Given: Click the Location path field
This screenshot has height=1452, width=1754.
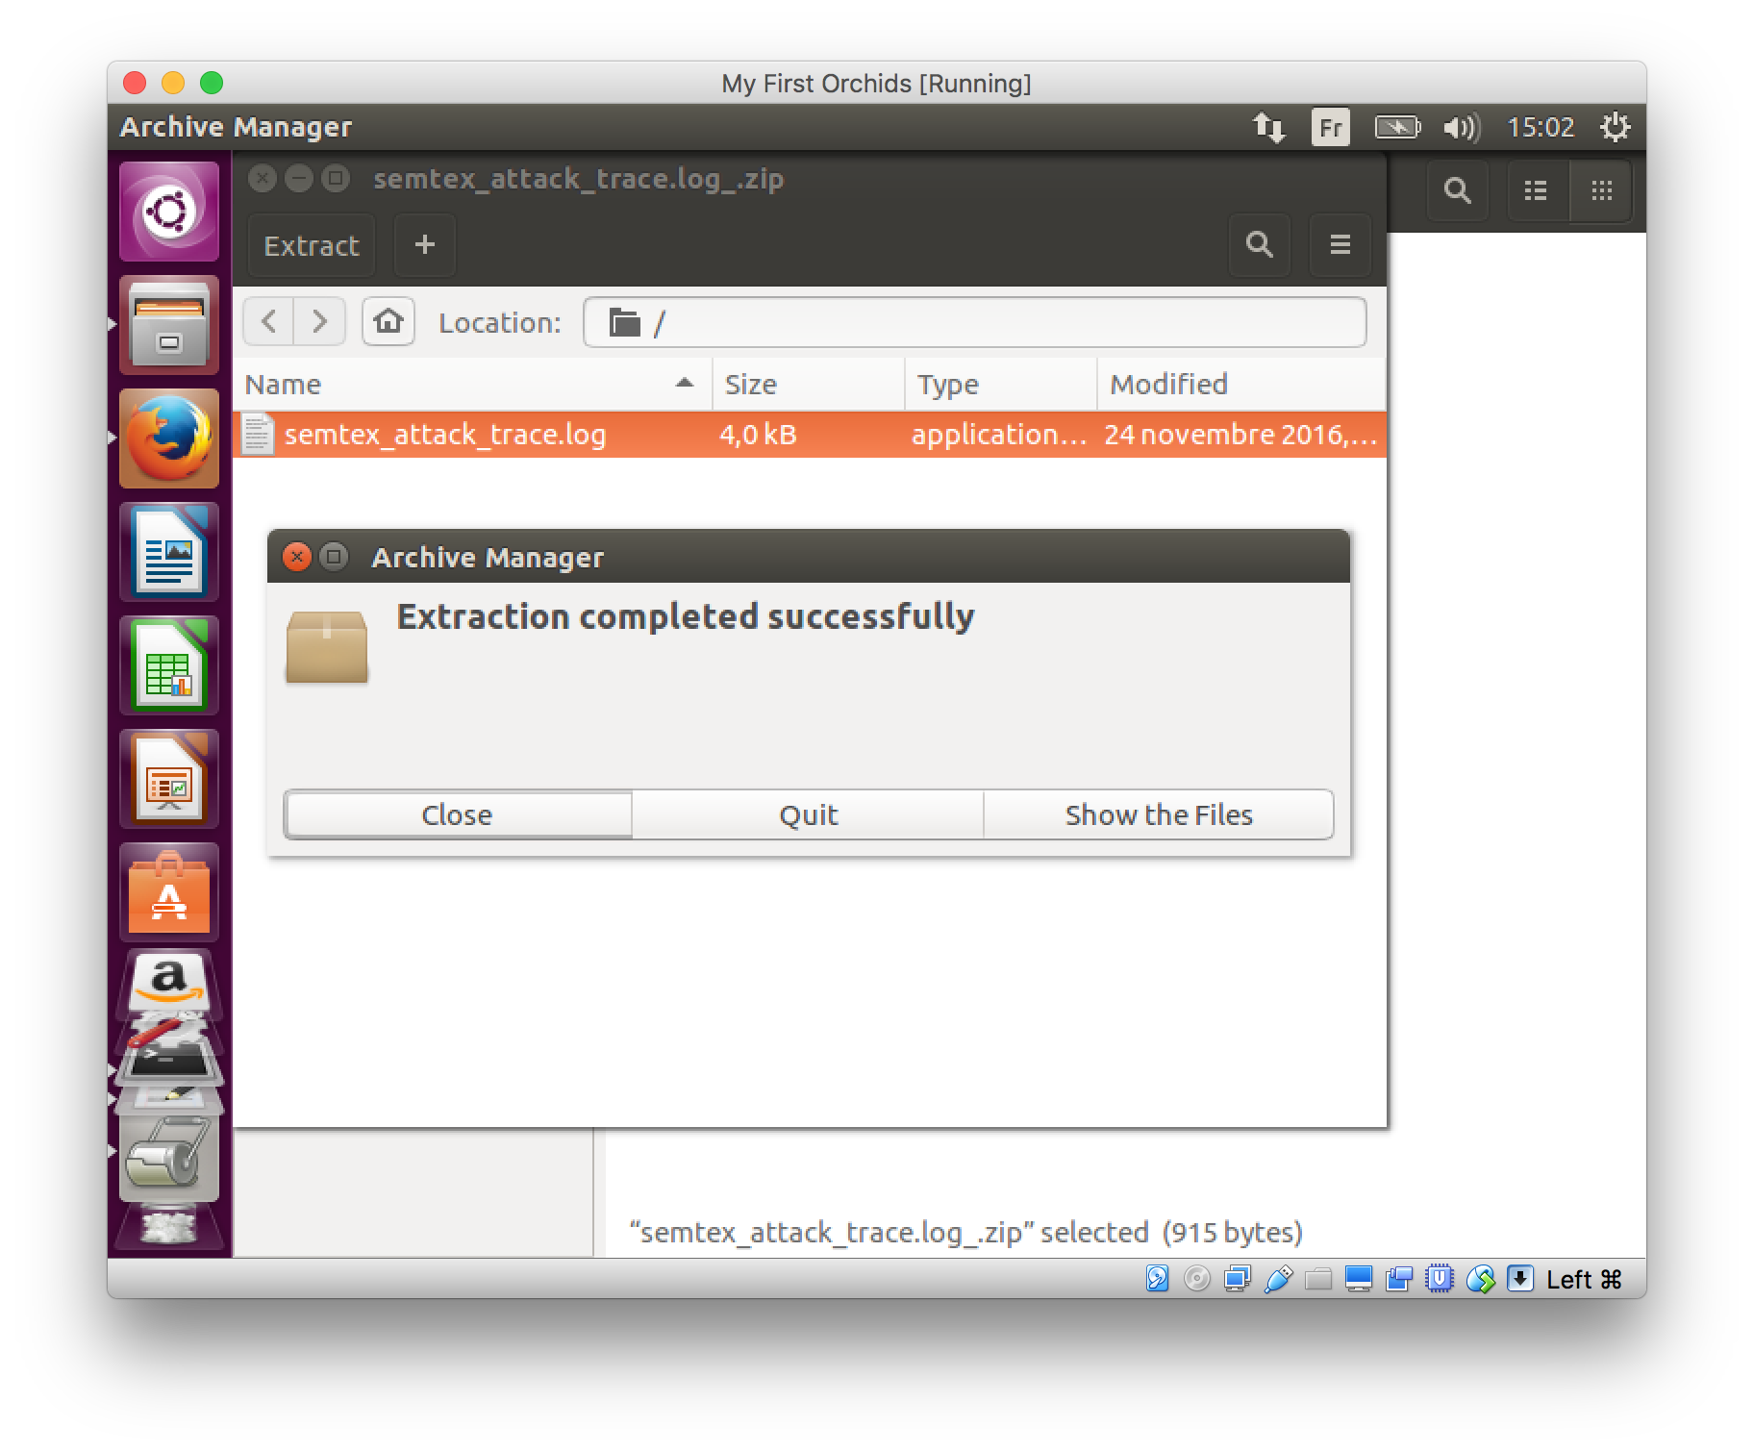Looking at the screenshot, I should (x=973, y=322).
